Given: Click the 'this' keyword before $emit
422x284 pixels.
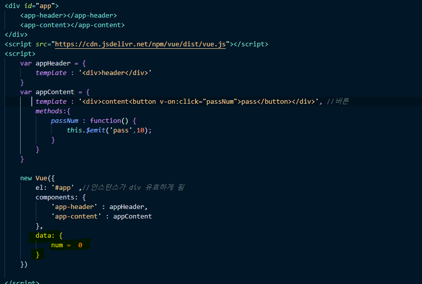Looking at the screenshot, I should tap(74, 130).
